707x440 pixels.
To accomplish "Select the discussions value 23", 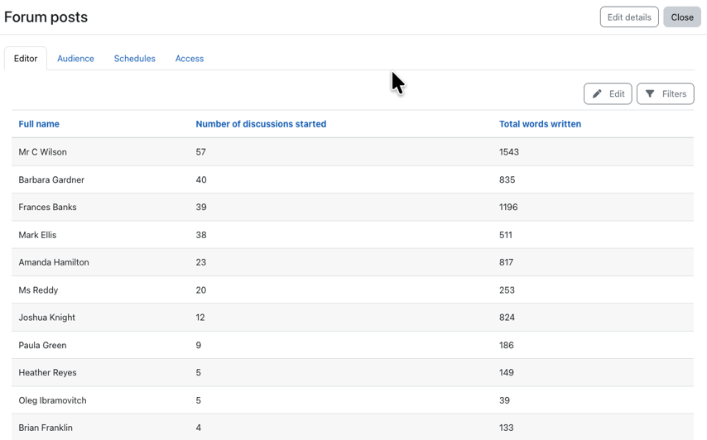I will click(201, 262).
